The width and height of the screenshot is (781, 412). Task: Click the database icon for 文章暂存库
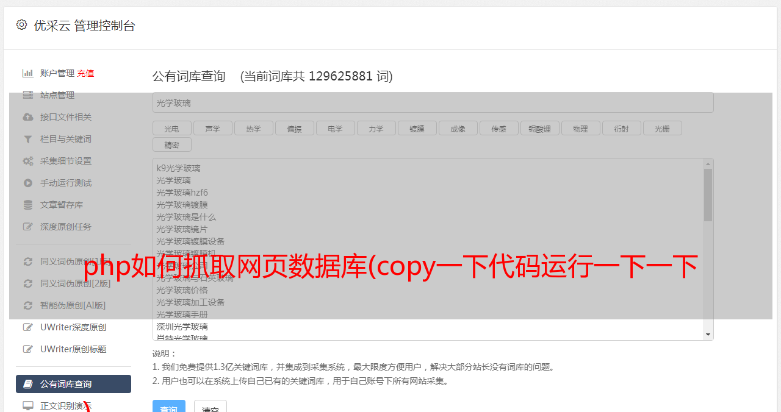[x=27, y=205]
